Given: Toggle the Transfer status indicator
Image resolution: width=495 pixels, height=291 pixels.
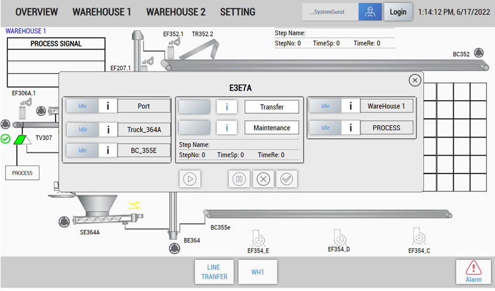Looking at the screenshot, I should coord(194,107).
